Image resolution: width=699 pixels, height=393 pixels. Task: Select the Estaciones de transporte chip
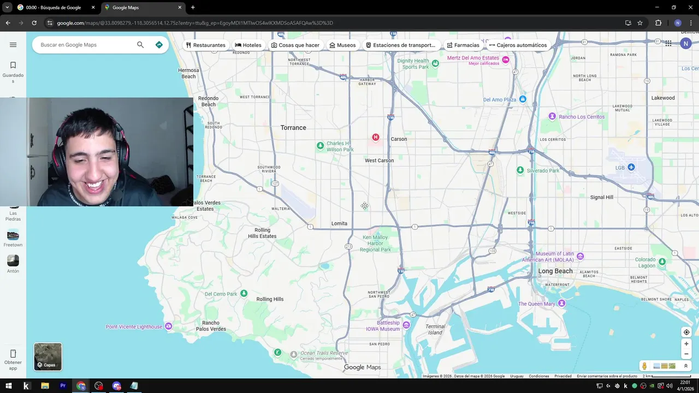coord(401,45)
